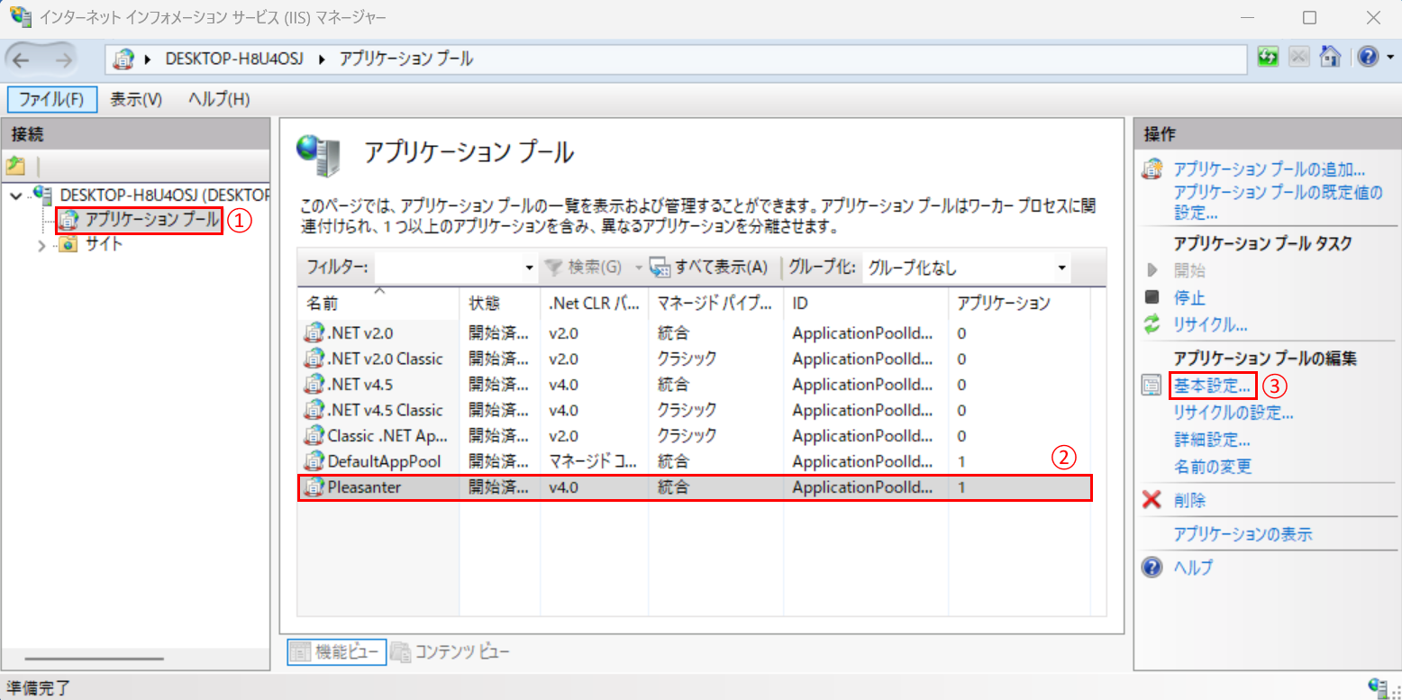1402x700 pixels.
Task: Select the .NET v4.5 pool row
Action: (695, 385)
